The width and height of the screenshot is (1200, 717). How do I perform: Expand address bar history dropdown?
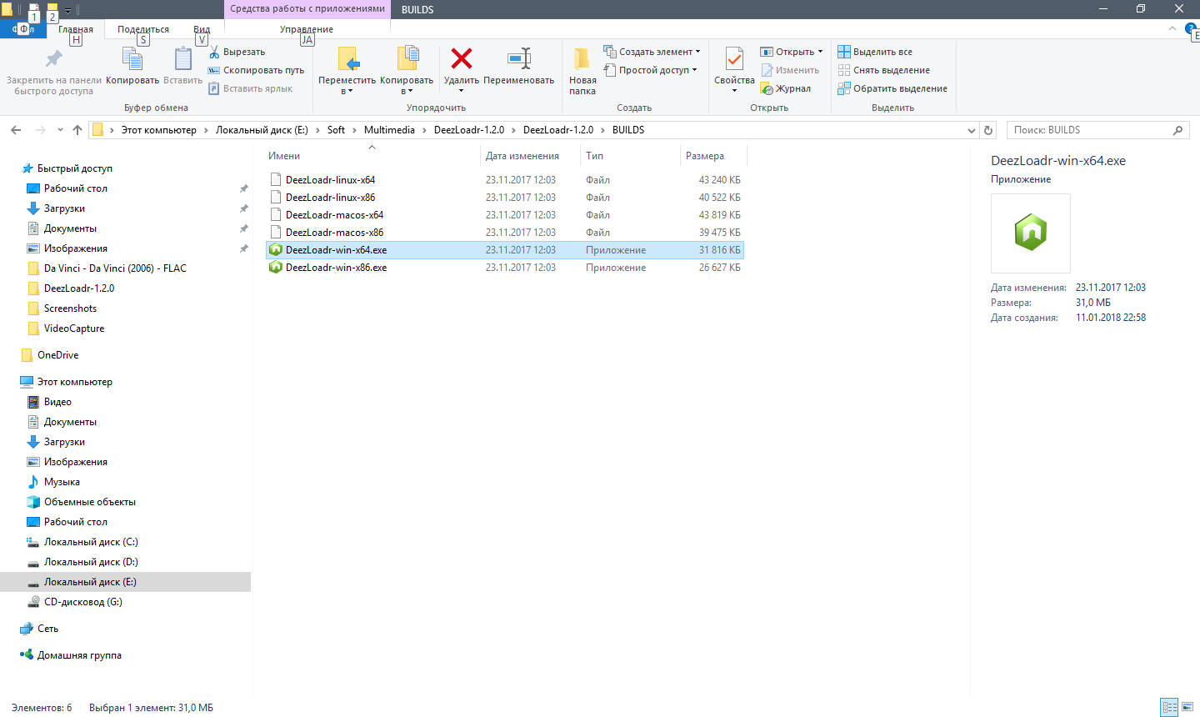pyautogui.click(x=971, y=130)
